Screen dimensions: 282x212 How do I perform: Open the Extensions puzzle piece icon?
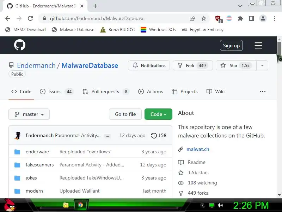[240, 18]
